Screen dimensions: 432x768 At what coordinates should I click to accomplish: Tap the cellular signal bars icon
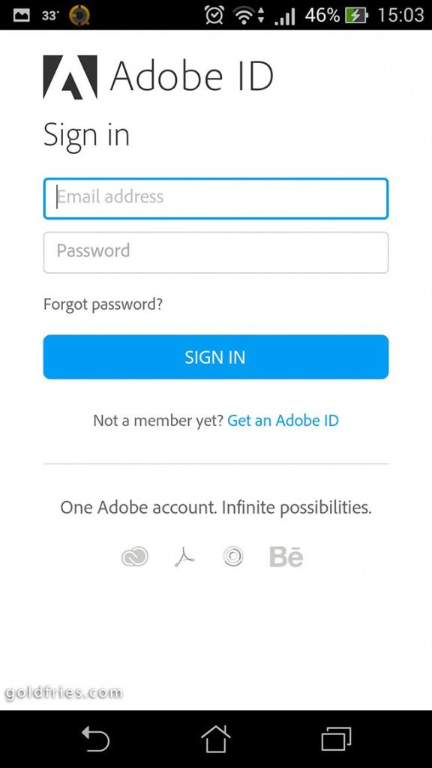click(284, 16)
